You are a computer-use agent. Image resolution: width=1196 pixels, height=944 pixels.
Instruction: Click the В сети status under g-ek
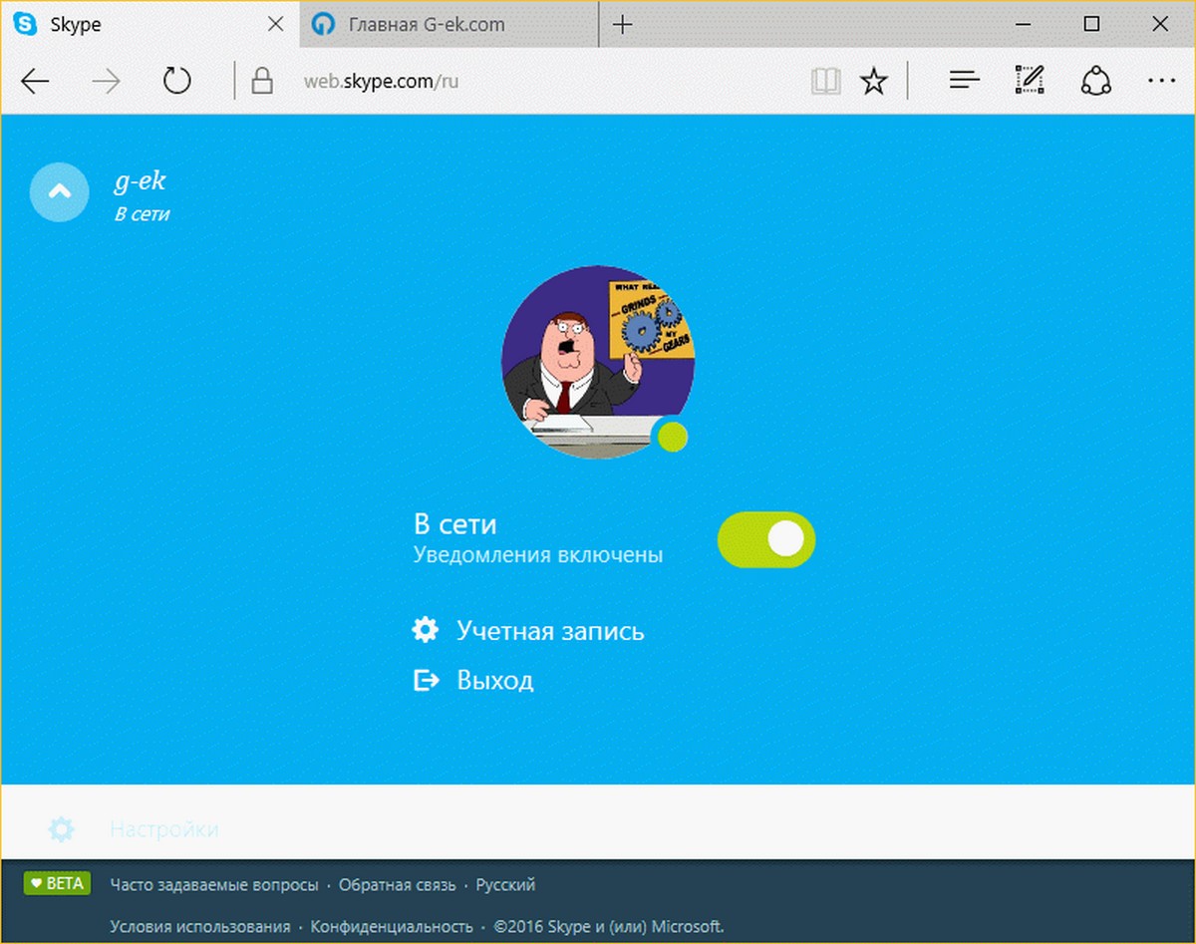(x=142, y=213)
